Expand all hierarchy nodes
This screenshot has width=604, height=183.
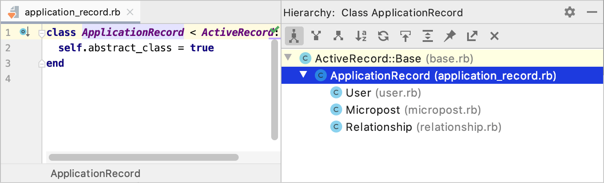click(427, 36)
